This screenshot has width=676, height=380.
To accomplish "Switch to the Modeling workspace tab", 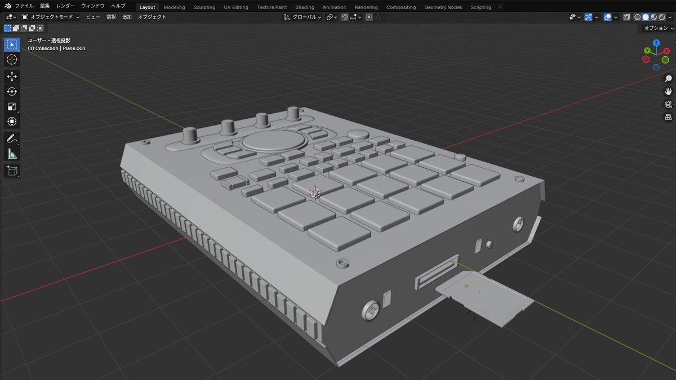I will click(x=174, y=7).
